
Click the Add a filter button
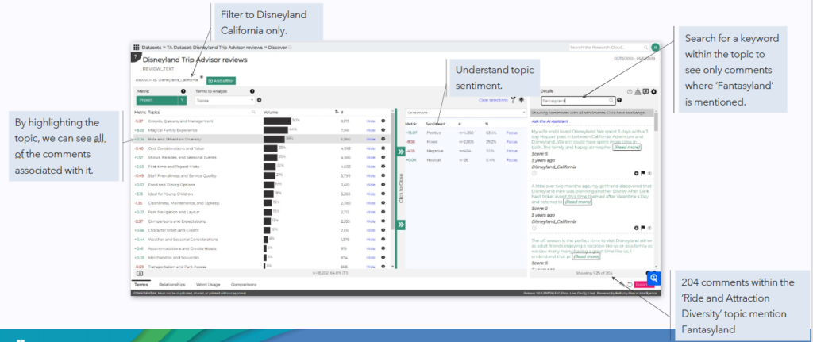tap(221, 80)
